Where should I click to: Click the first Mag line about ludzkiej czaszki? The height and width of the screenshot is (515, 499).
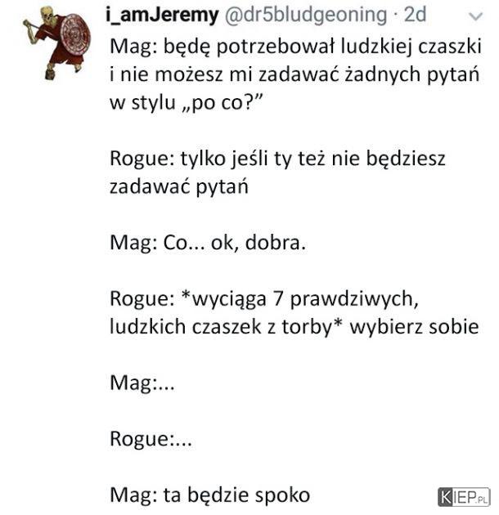pyautogui.click(x=295, y=47)
